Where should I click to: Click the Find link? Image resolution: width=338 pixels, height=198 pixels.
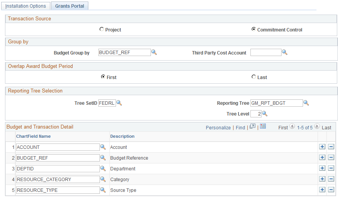[240, 128]
